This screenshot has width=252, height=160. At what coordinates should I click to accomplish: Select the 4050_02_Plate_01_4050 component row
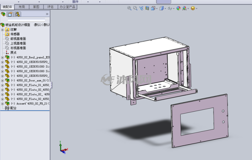point(27,85)
